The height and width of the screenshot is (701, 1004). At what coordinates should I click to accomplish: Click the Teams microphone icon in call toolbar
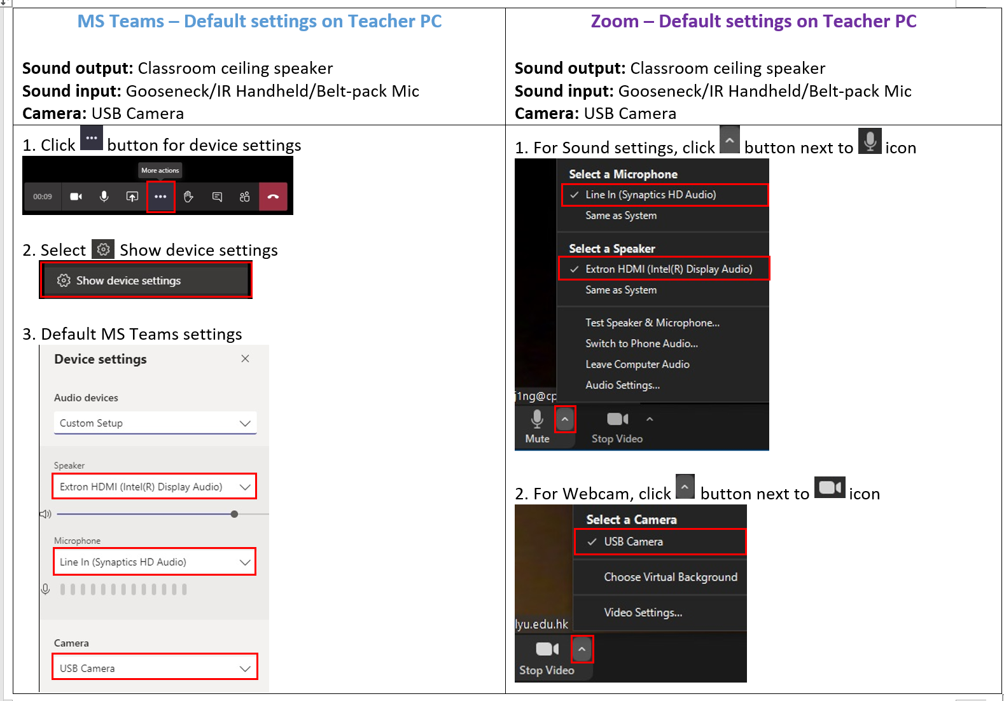click(x=104, y=197)
